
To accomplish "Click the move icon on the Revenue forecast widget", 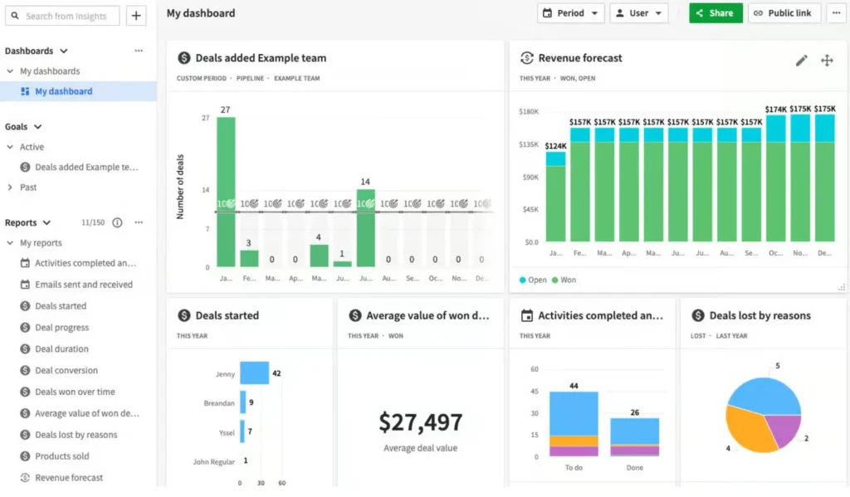I will (x=827, y=60).
